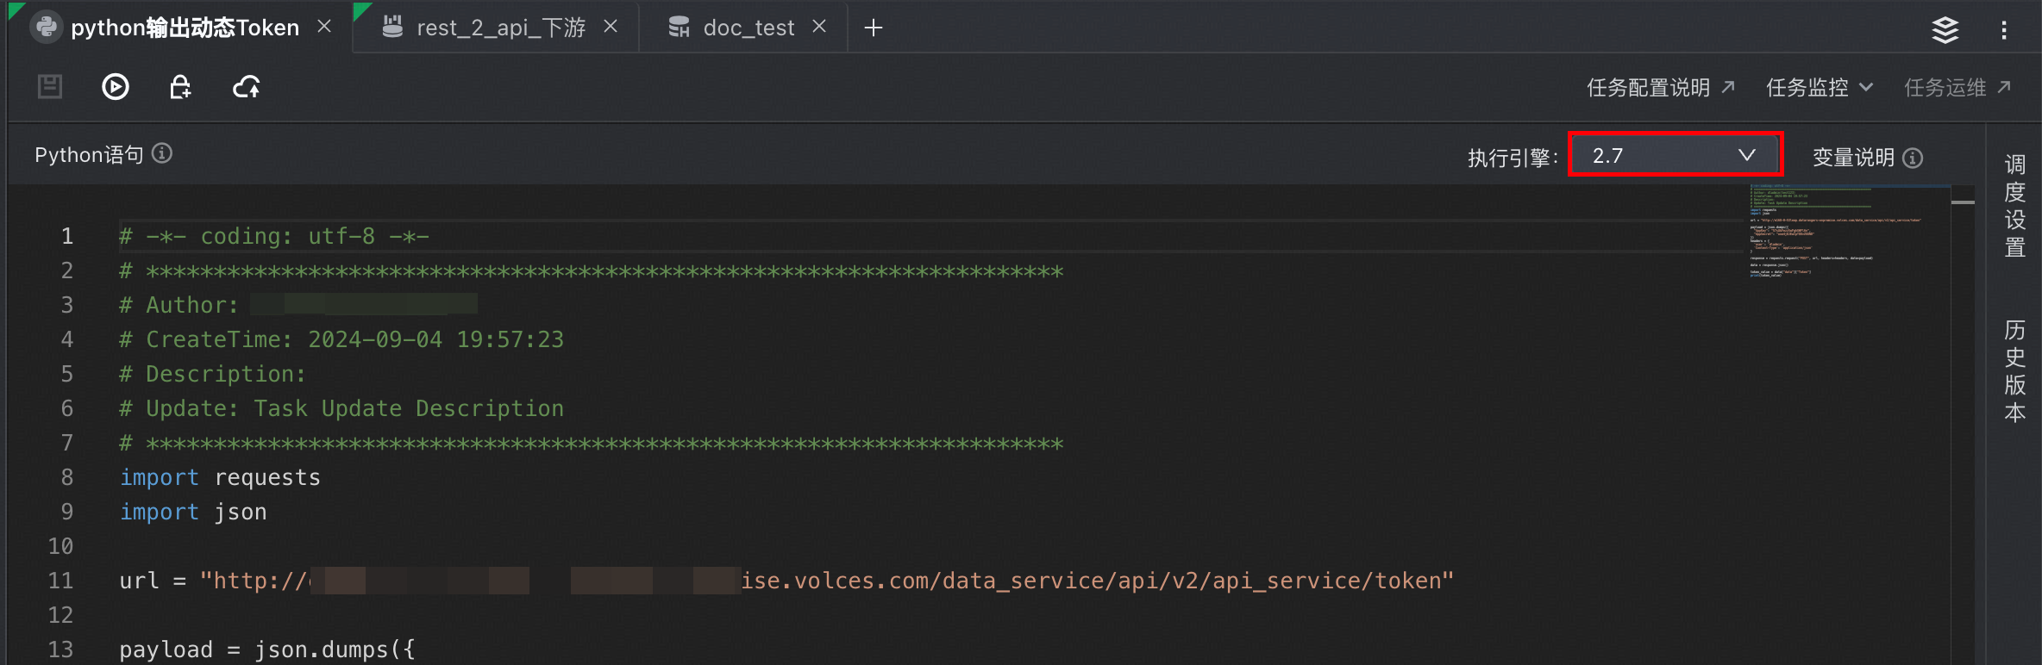Click the stacked layers icon top right
The height and width of the screenshot is (665, 2042).
(x=1945, y=29)
